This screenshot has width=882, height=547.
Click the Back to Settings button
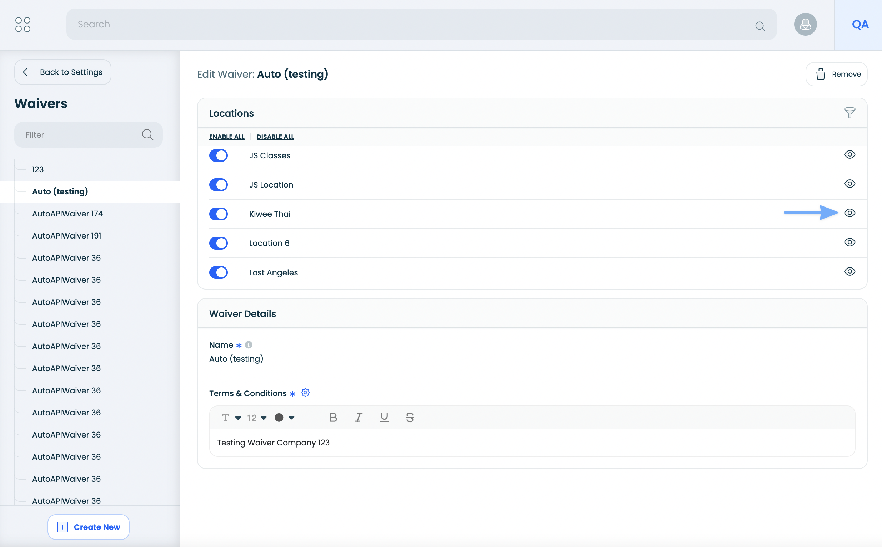pos(62,72)
